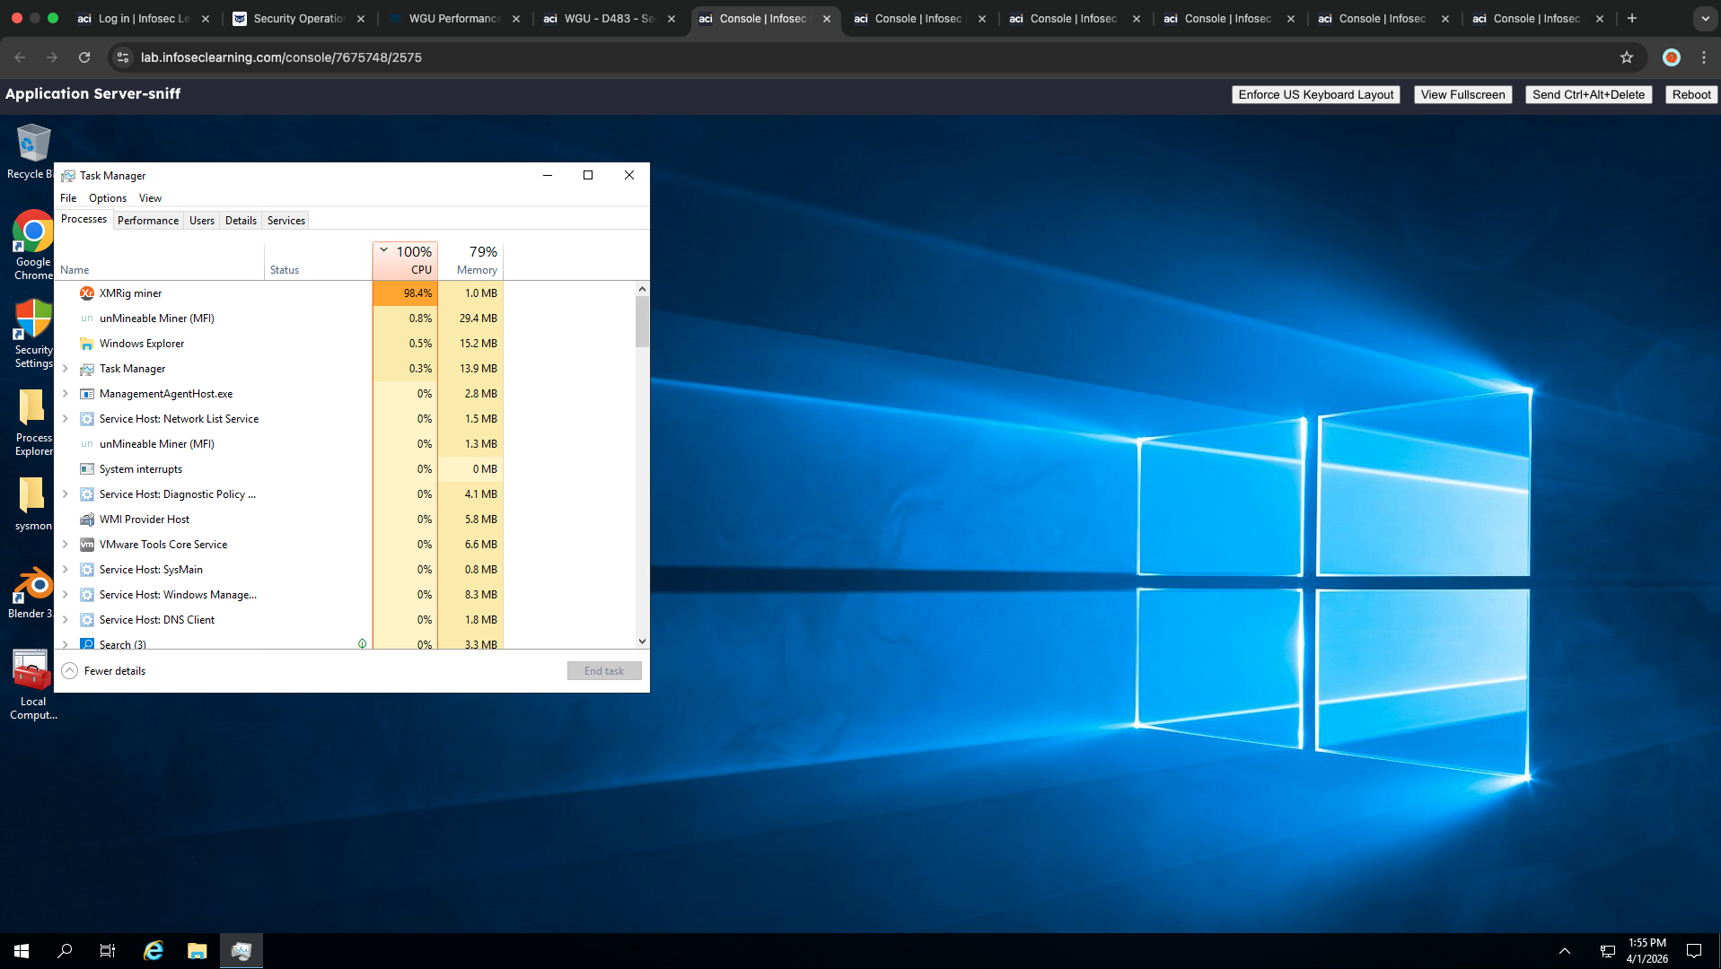Open the sysmon desktop folder
Screen dimensions: 1721x969
pyautogui.click(x=32, y=496)
